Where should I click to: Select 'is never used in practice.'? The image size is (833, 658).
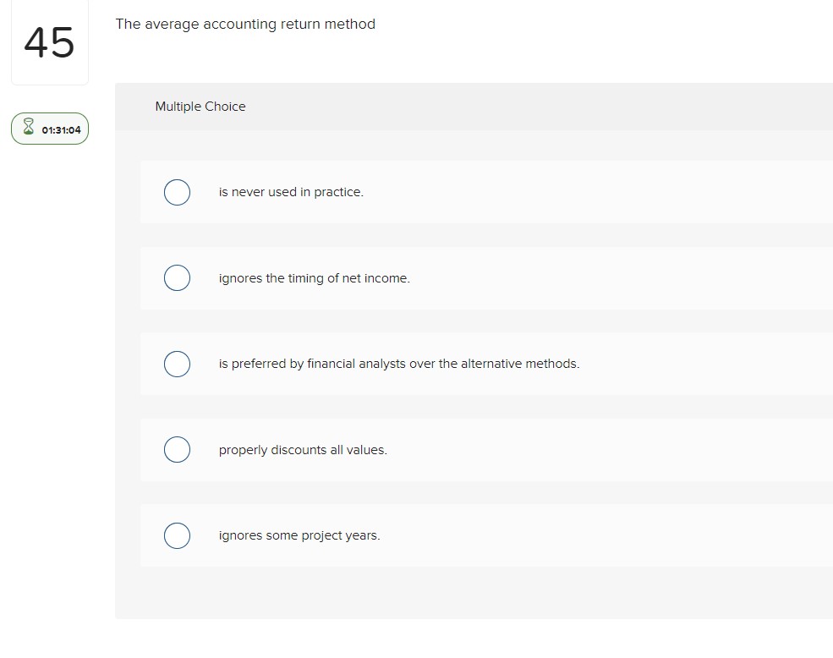(290, 192)
